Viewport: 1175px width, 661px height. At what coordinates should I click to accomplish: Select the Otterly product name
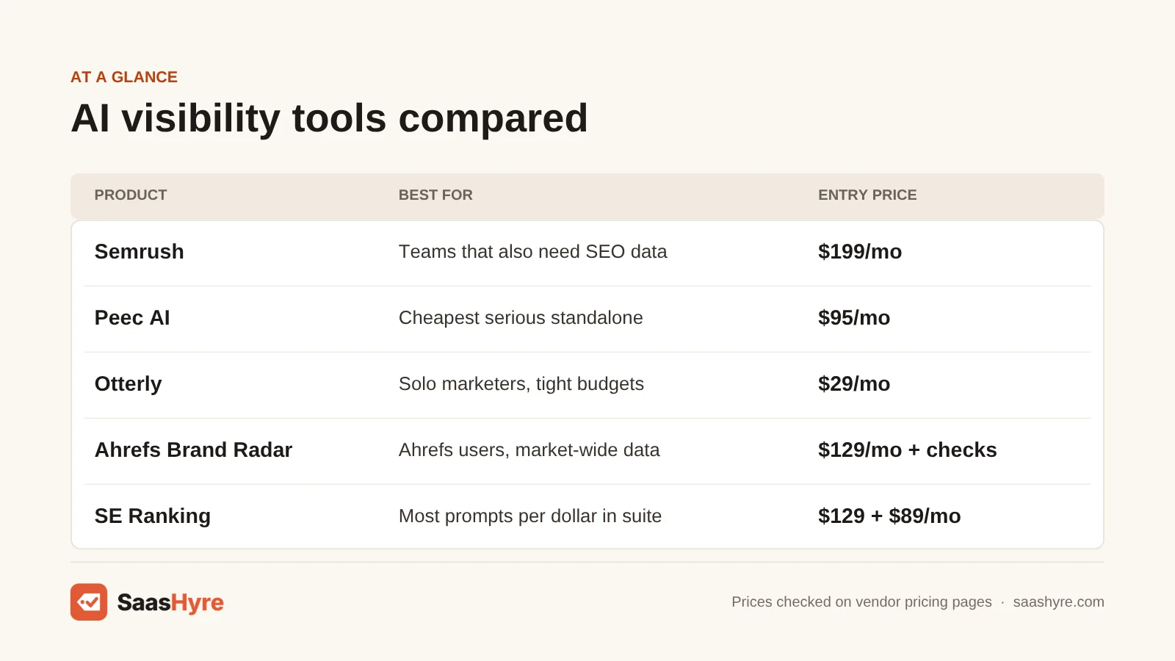[129, 383]
